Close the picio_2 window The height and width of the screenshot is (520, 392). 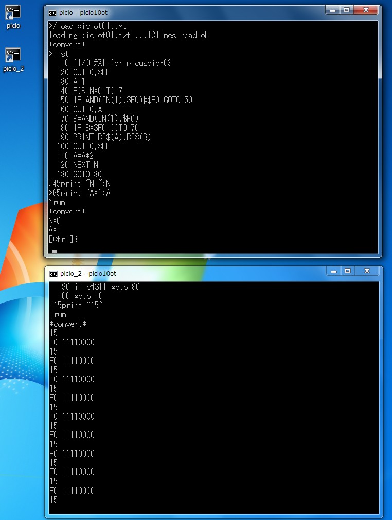coord(367,271)
